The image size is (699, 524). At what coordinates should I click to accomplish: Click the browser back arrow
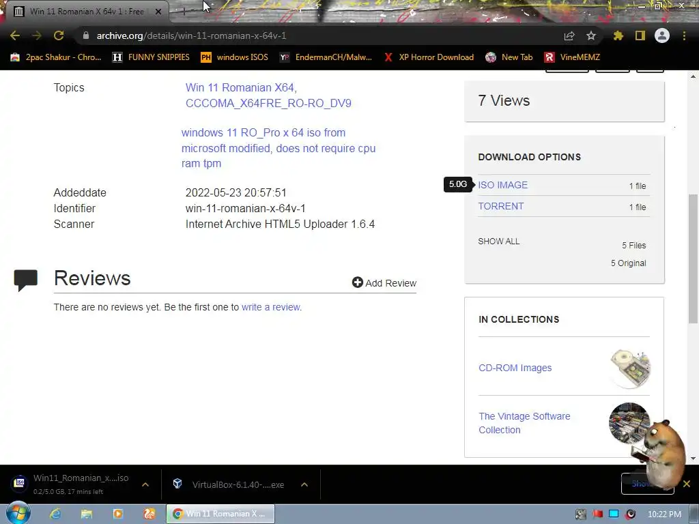point(15,35)
